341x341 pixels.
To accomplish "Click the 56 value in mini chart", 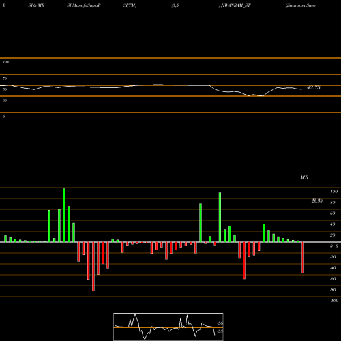I will click(220, 323).
